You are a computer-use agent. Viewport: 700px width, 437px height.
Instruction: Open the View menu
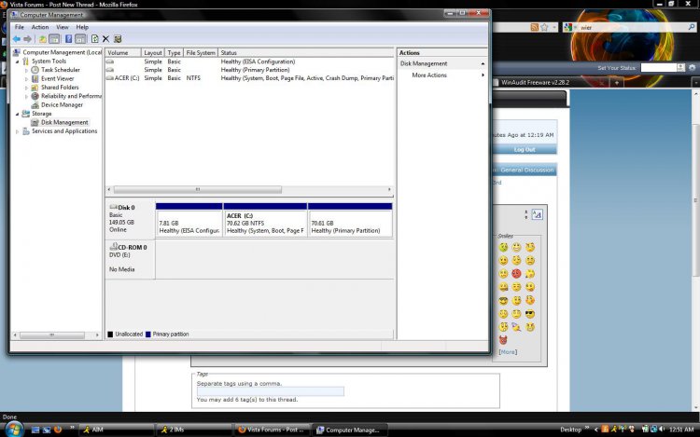(62, 27)
